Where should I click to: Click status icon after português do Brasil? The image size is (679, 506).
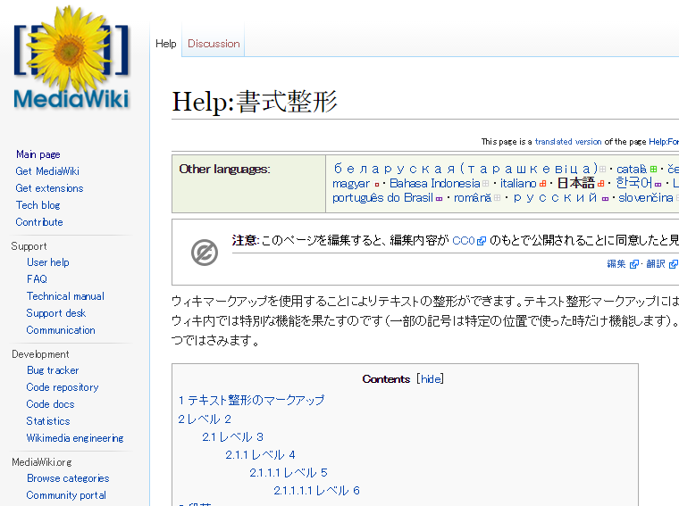coord(439,199)
